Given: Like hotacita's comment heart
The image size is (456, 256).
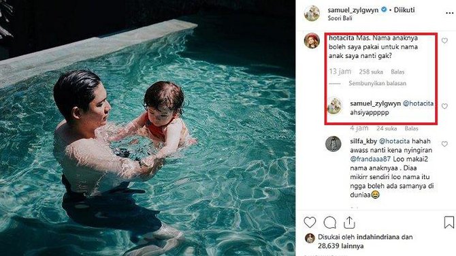Looking at the screenshot, I should click(x=444, y=41).
